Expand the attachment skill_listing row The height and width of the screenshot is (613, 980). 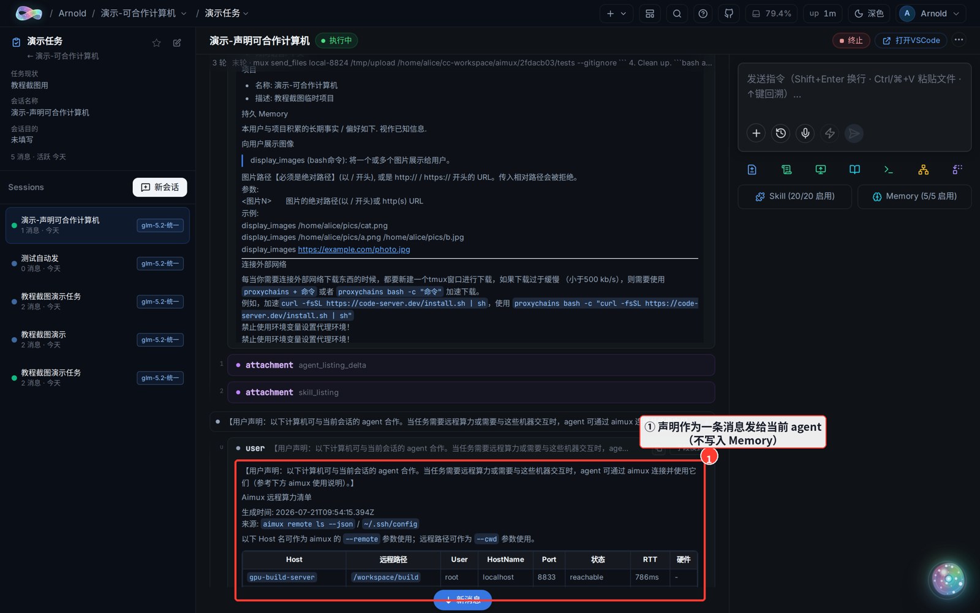point(471,392)
